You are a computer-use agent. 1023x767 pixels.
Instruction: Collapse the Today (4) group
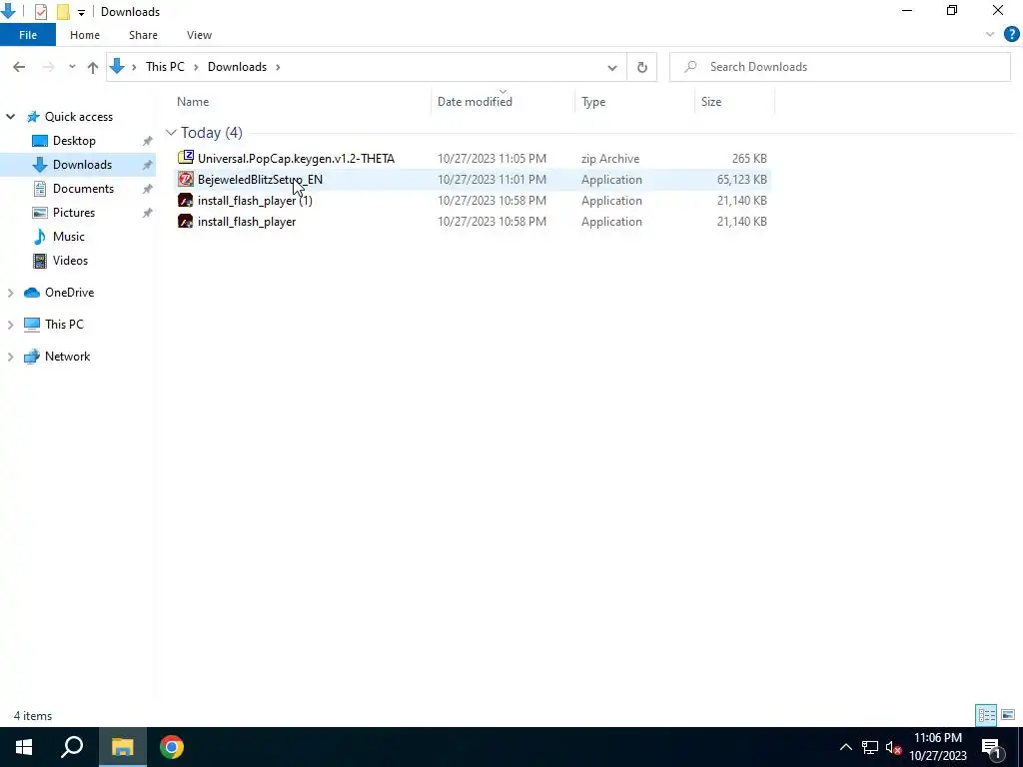pos(171,133)
